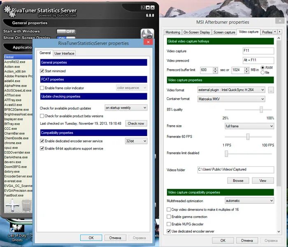Select AcroRd32.exe in application list
Screen dimensions: 288x247
click(18, 62)
